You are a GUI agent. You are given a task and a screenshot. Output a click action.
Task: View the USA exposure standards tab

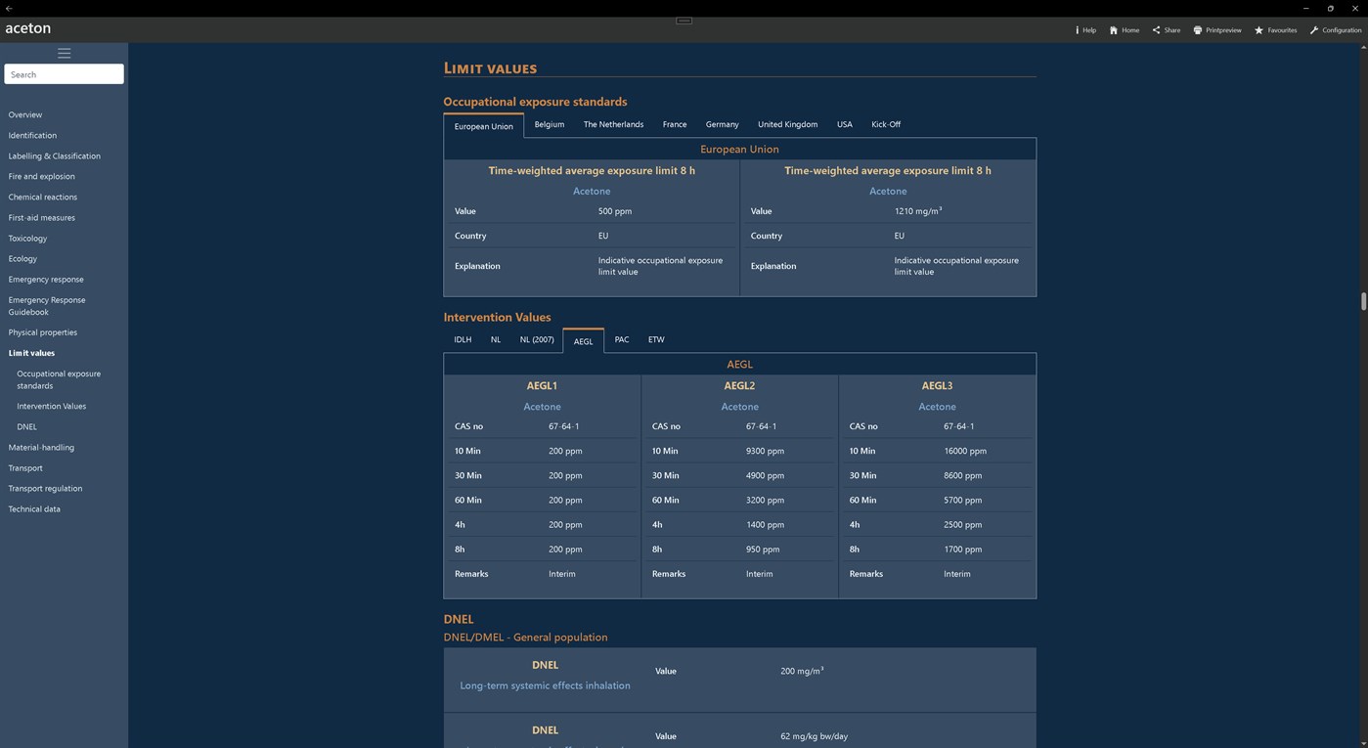pyautogui.click(x=845, y=124)
